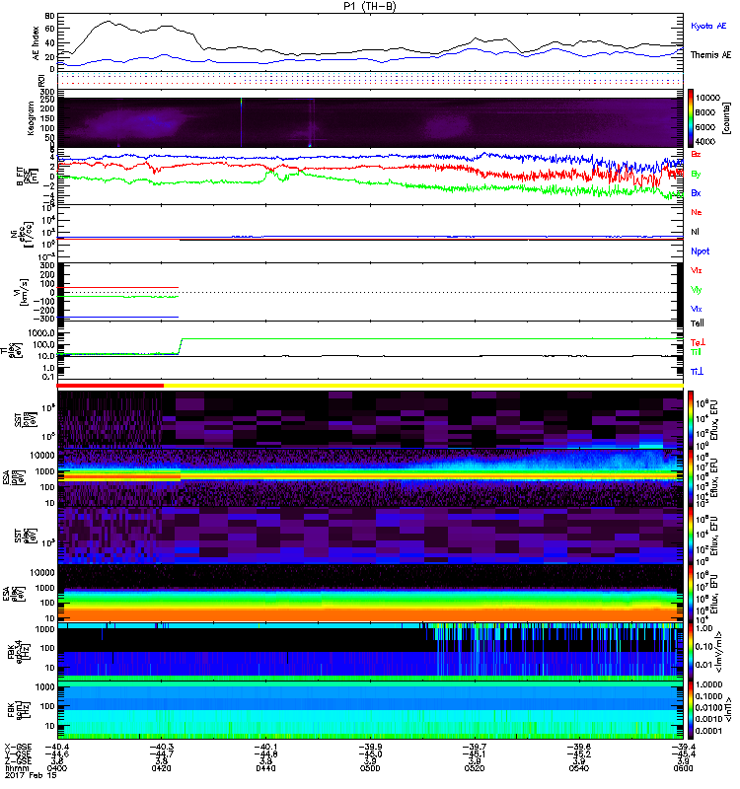The image size is (740, 789).
Task: Click the 0600 time tick label
Action: point(685,768)
